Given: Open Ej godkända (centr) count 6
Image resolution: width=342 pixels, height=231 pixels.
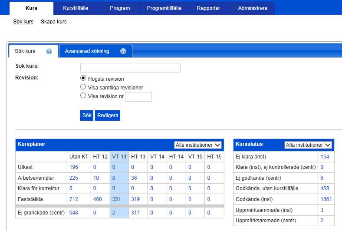Looking at the screenshot, I should coord(322,178).
